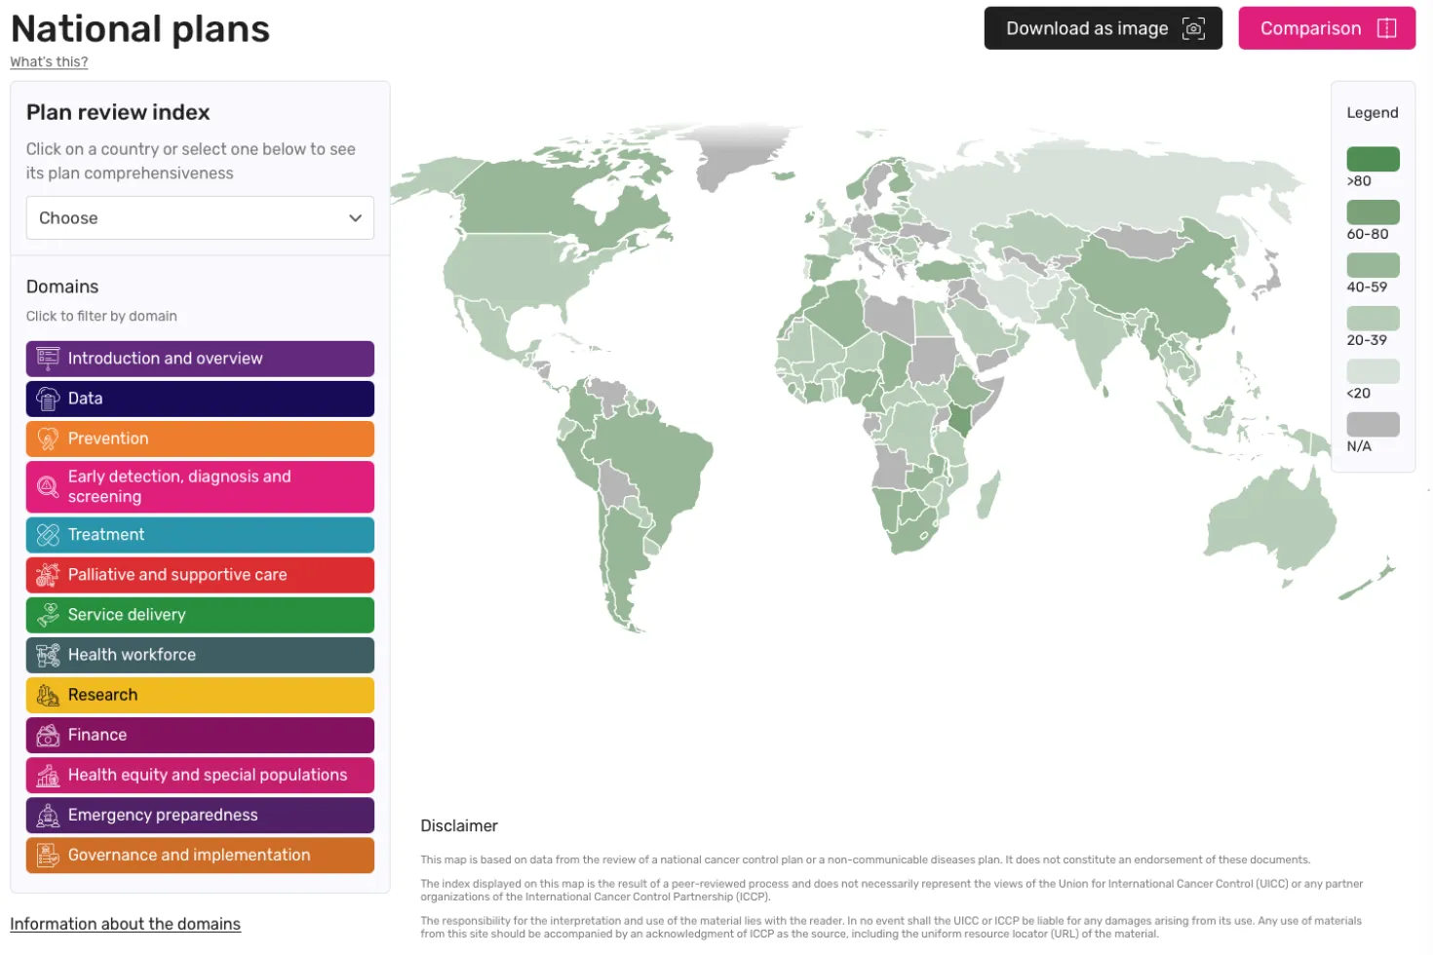Click the Service delivery hand icon
Image resolution: width=1433 pixels, height=955 pixels.
48,615
